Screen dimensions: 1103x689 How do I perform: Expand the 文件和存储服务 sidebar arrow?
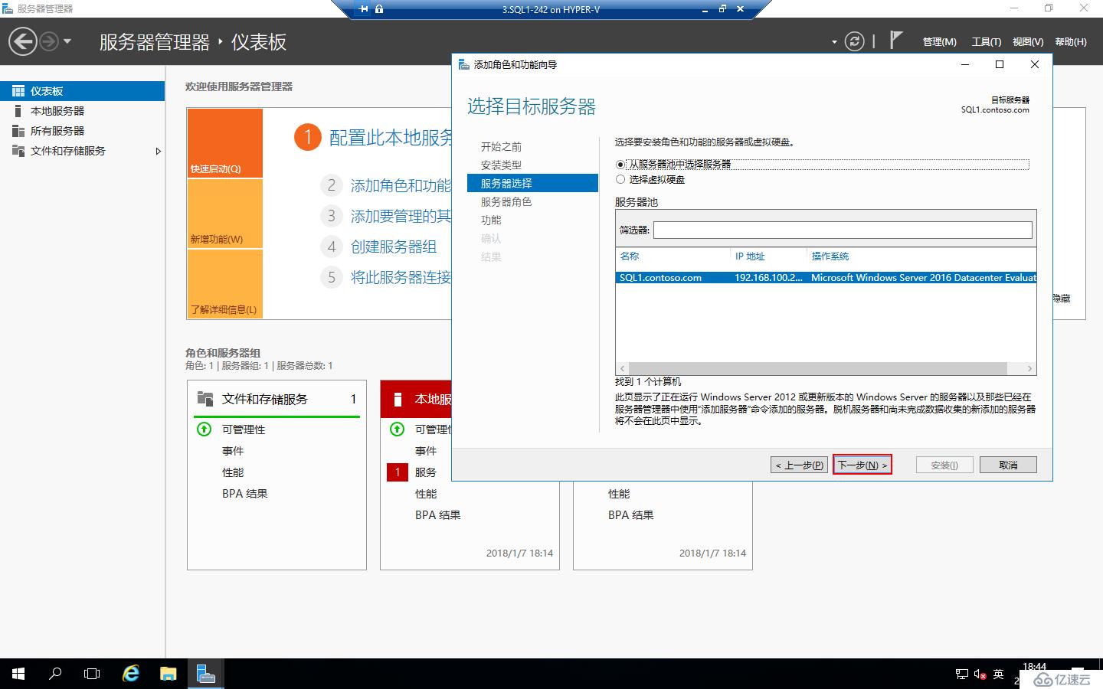158,151
